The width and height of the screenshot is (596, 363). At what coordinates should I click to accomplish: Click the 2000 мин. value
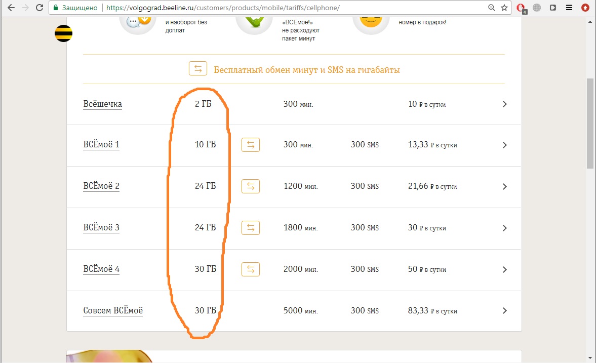click(301, 269)
